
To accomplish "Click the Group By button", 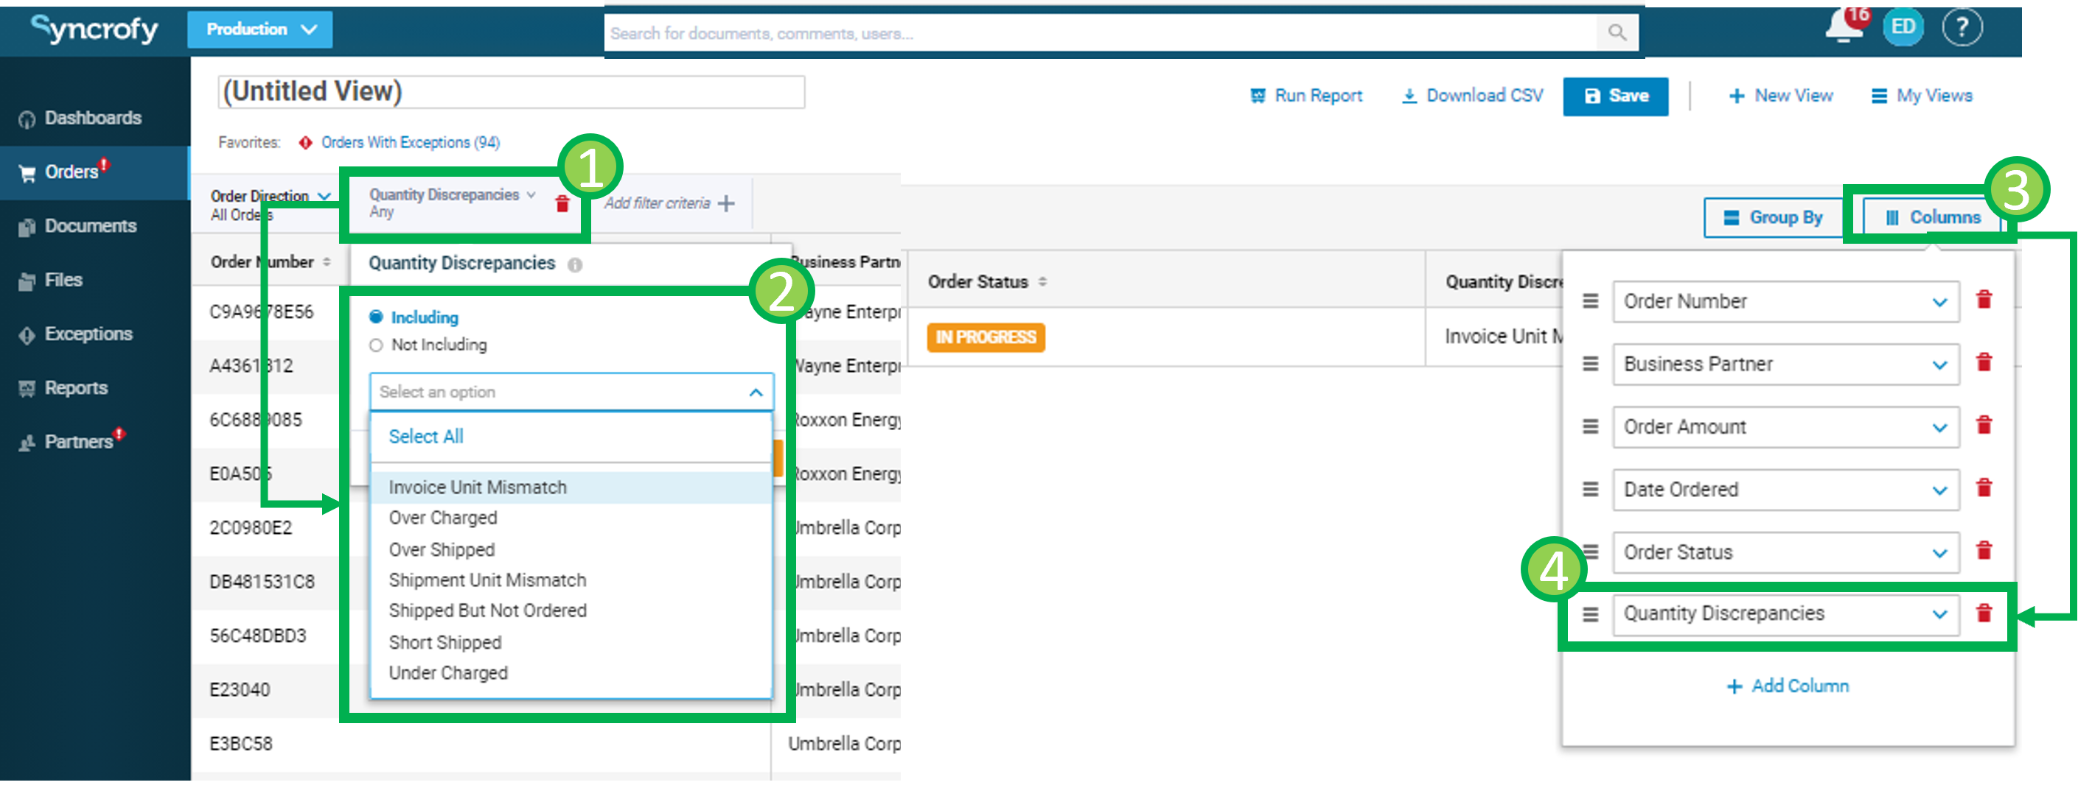I will [x=1772, y=219].
